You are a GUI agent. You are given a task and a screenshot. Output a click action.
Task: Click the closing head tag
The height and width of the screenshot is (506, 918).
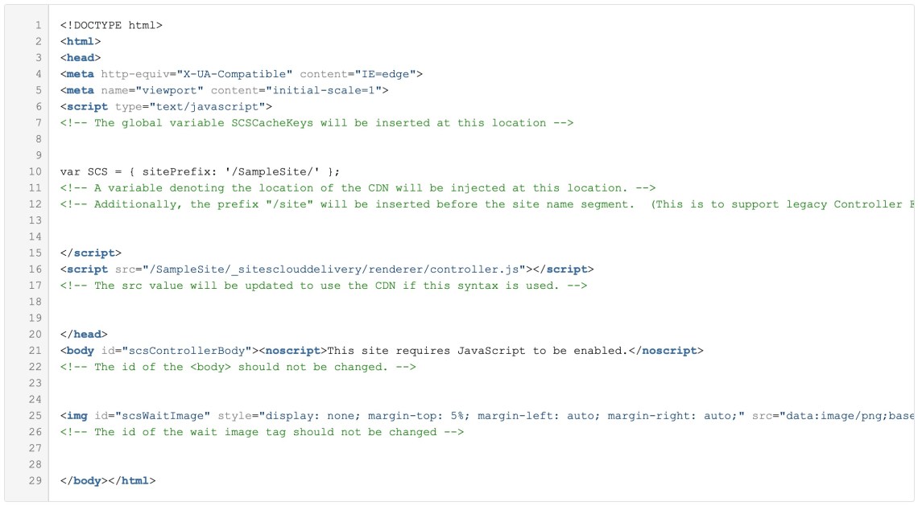coord(83,335)
